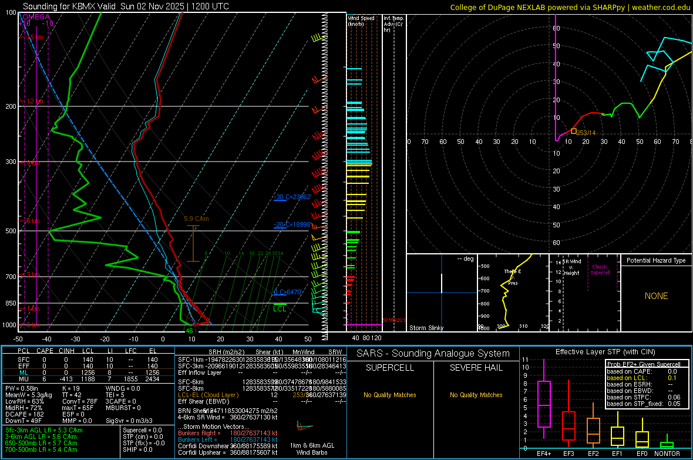The image size is (693, 460).
Task: Select the EFF parcel row
Action: (88, 366)
